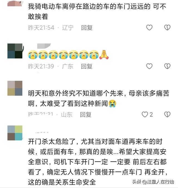Tap the 山东 location label
Viewport: 178px width, 188px height.
(x=67, y=114)
